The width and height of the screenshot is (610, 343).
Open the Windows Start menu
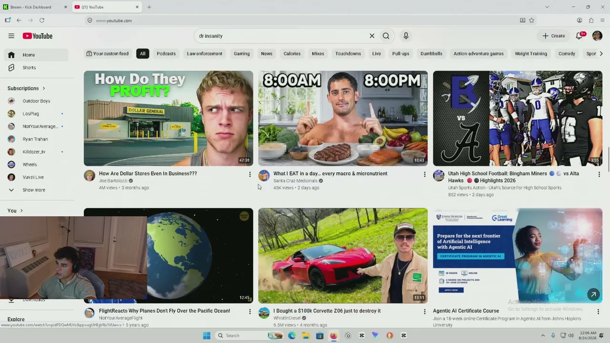click(206, 335)
